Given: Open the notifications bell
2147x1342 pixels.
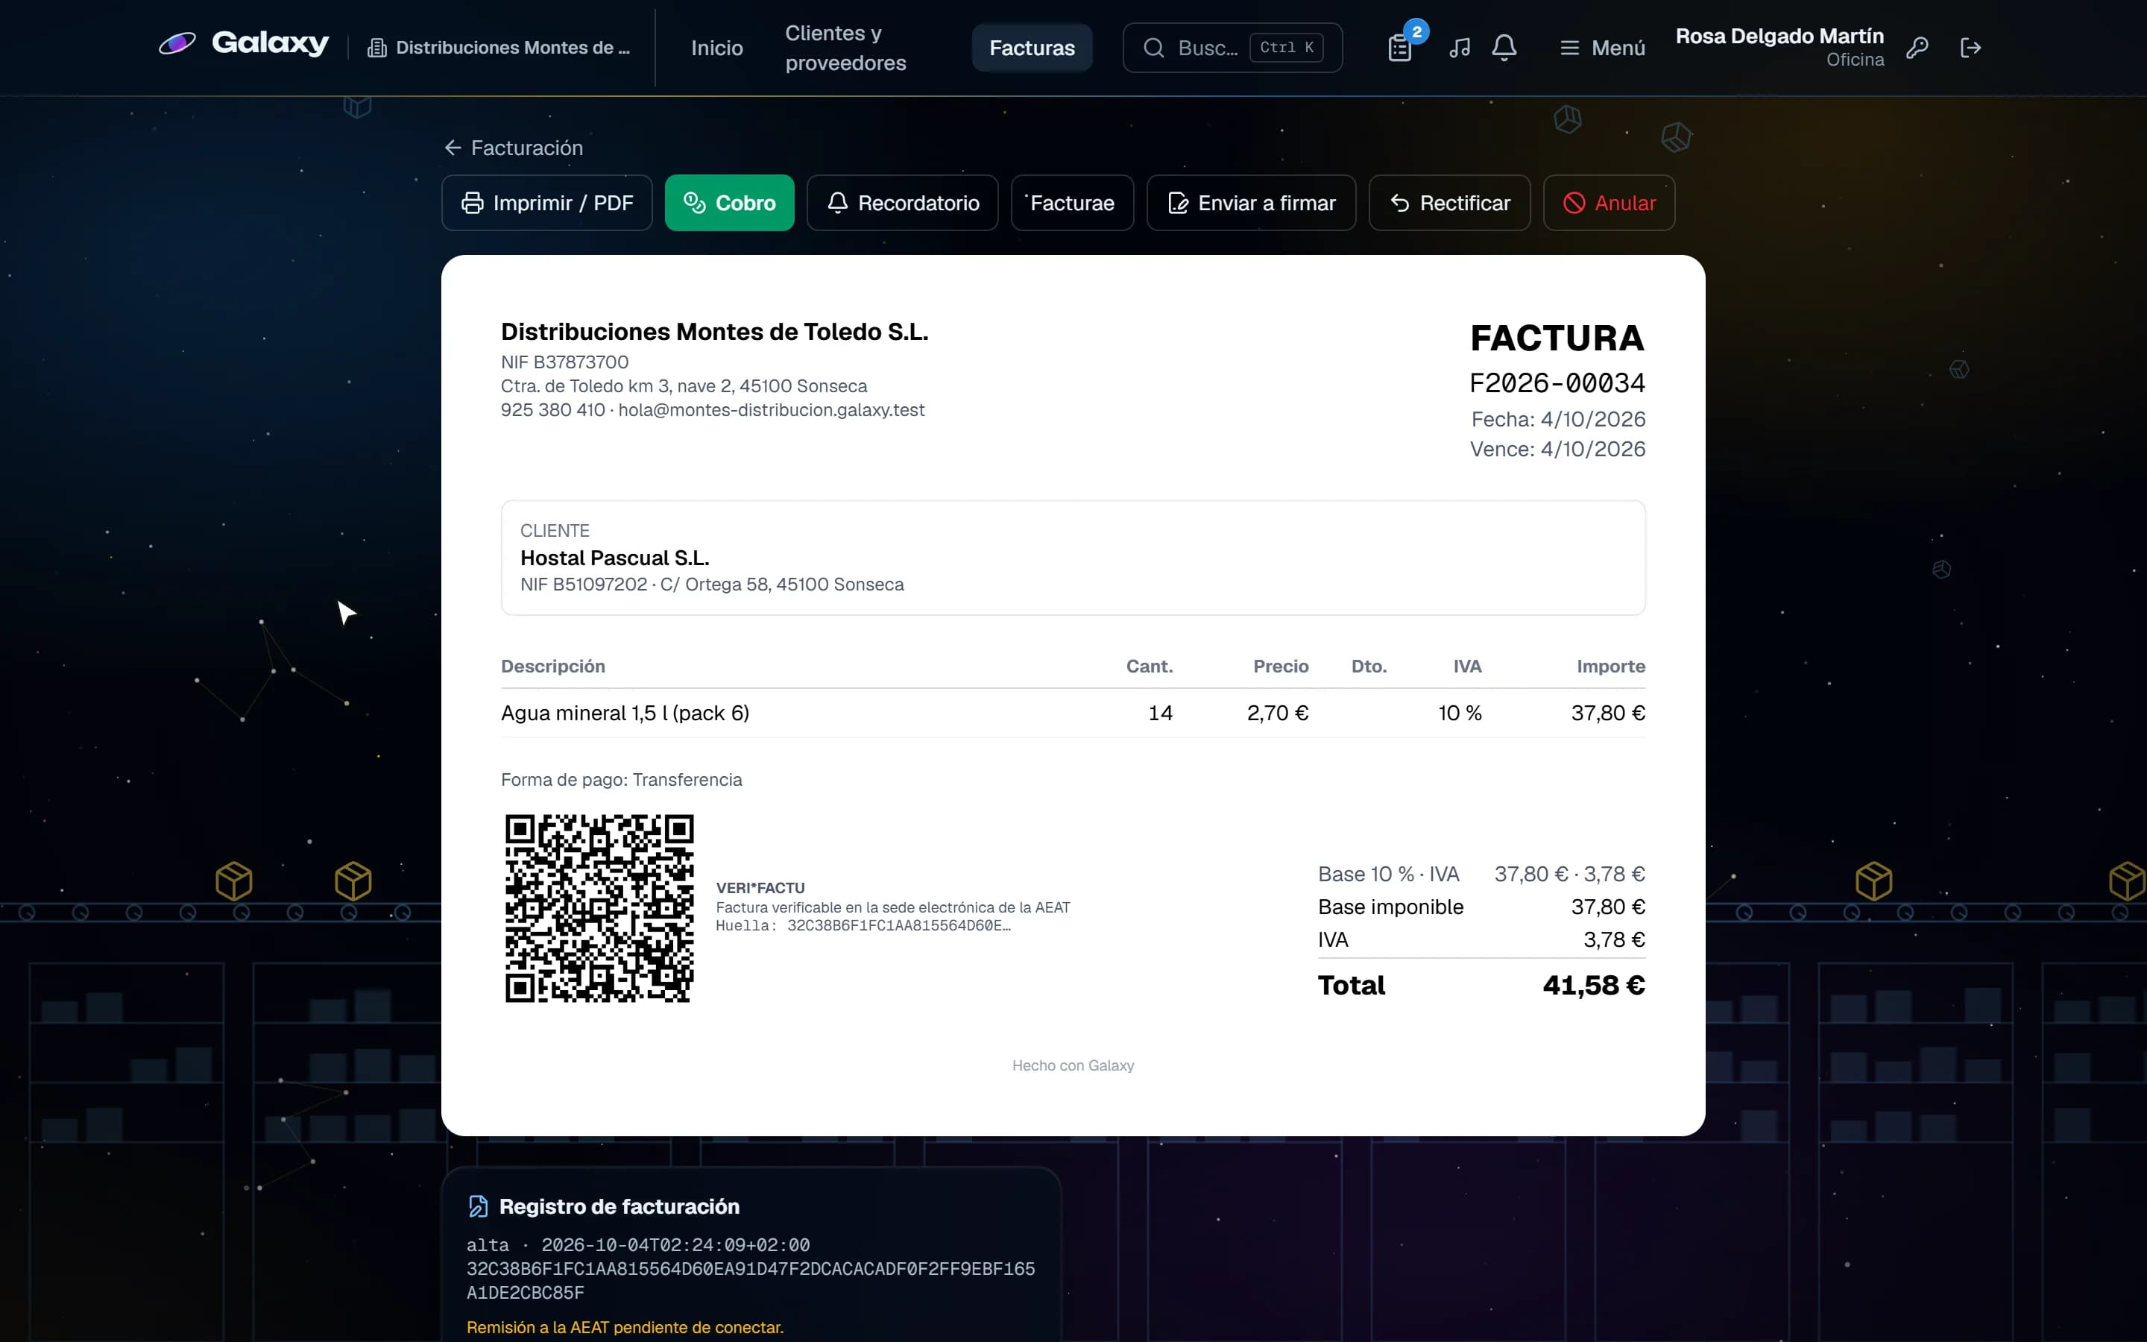Looking at the screenshot, I should [x=1504, y=48].
